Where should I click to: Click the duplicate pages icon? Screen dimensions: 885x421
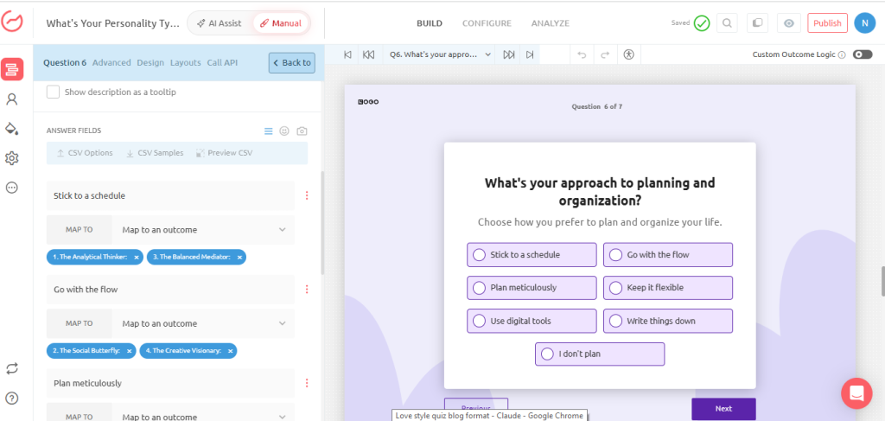click(x=757, y=23)
